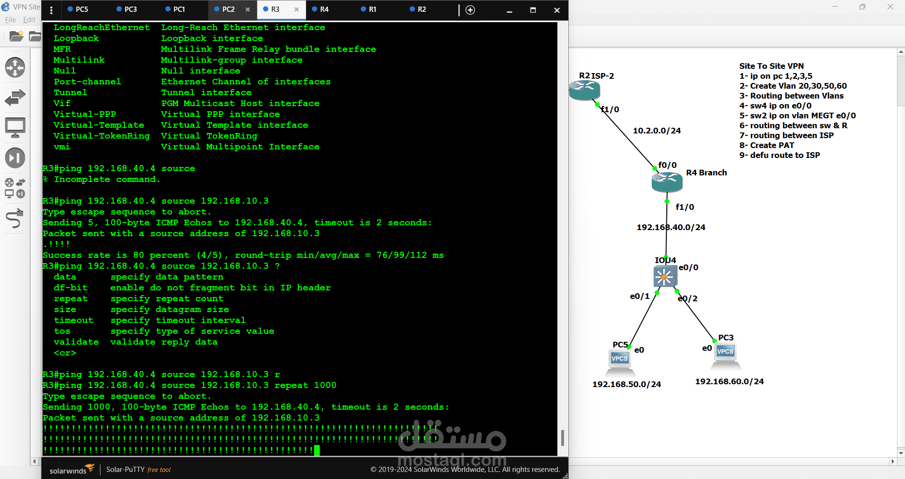The height and width of the screenshot is (479, 905).
Task: Click the 'free tool' link
Action: [x=159, y=470]
